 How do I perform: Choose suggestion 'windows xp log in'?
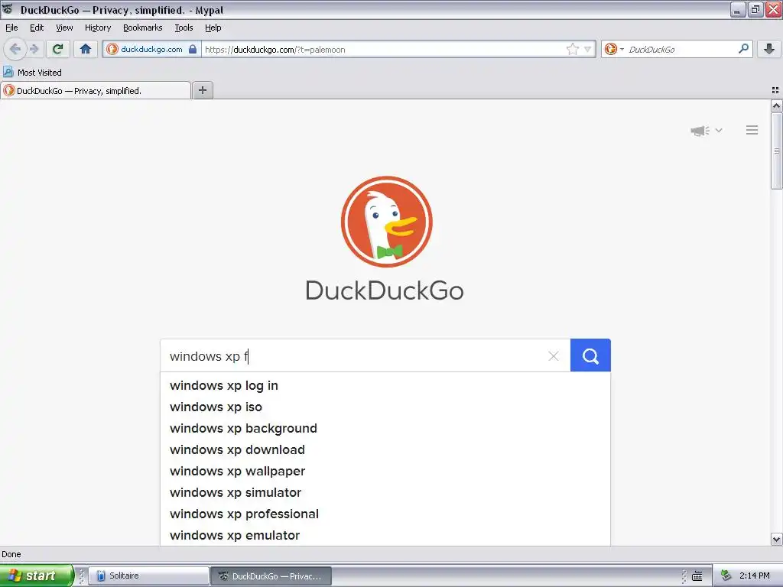click(x=385, y=386)
